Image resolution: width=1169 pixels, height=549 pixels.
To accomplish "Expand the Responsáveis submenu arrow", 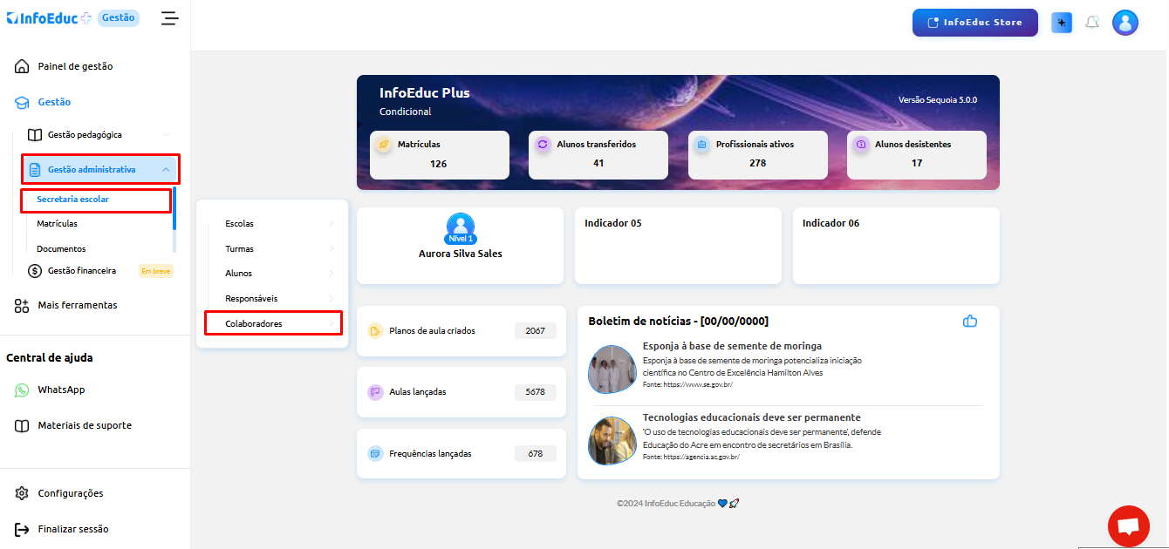I will (332, 299).
